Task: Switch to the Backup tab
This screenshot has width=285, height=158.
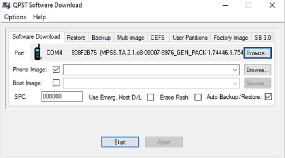Action: click(101, 38)
